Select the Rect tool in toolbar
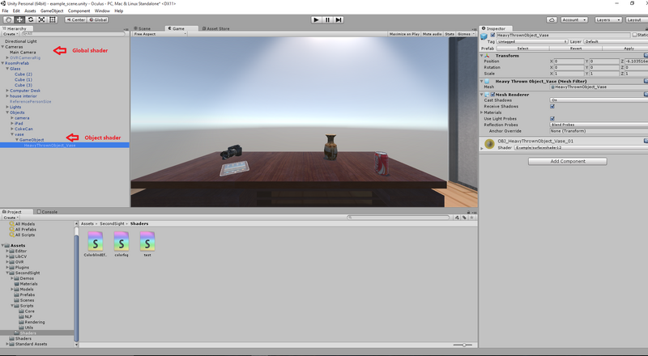This screenshot has height=356, width=648. coord(53,19)
